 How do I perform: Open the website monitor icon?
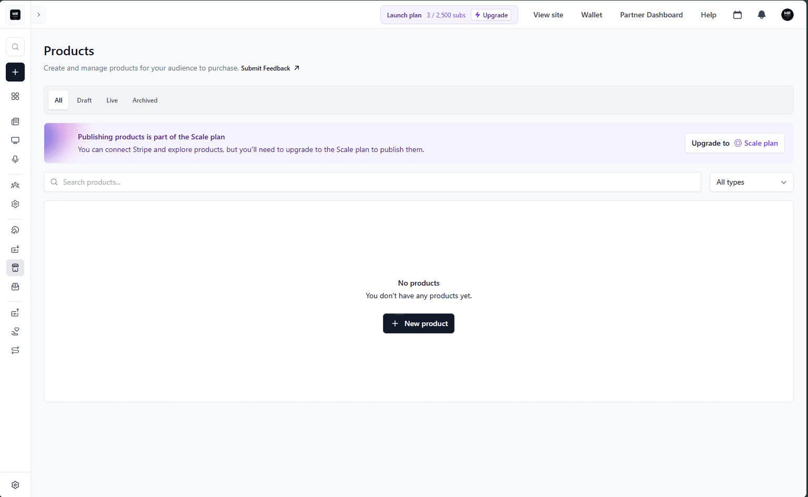coord(15,140)
